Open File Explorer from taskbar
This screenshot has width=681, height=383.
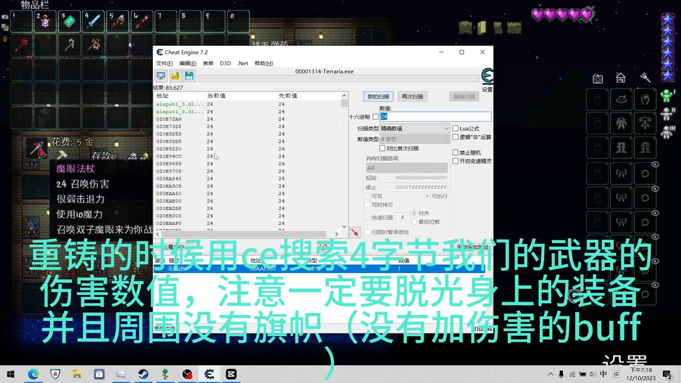click(x=78, y=374)
